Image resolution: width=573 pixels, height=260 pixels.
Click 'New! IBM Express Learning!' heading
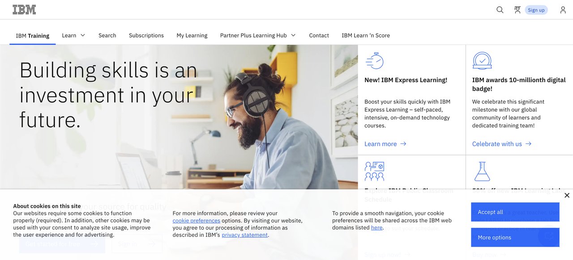pos(406,80)
